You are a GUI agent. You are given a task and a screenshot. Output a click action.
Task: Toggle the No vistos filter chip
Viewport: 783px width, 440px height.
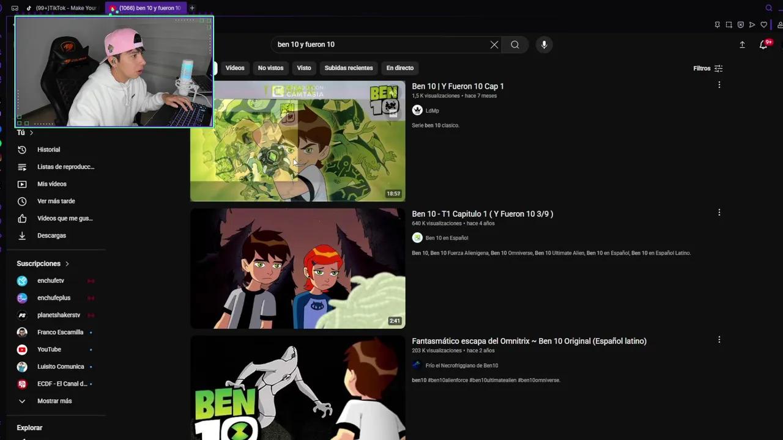(x=270, y=68)
